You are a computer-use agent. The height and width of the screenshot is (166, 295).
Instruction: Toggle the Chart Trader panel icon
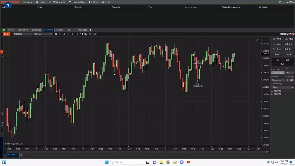81,34
